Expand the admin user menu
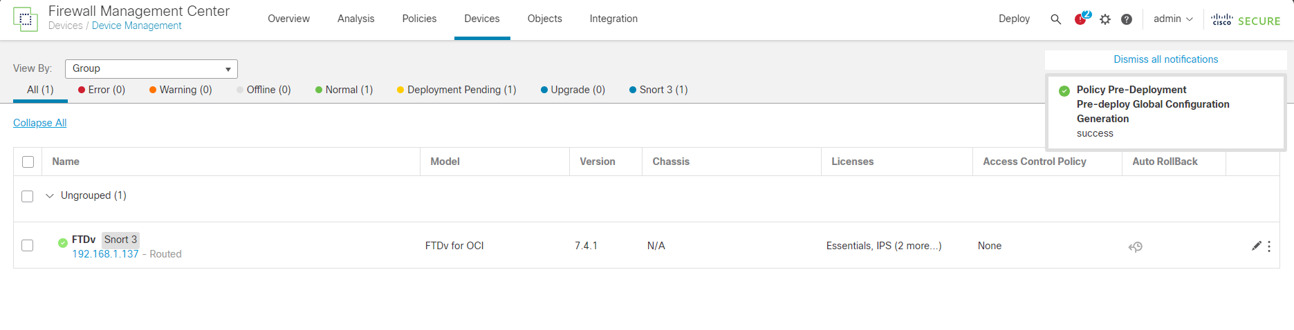The width and height of the screenshot is (1294, 330). pyautogui.click(x=1173, y=19)
